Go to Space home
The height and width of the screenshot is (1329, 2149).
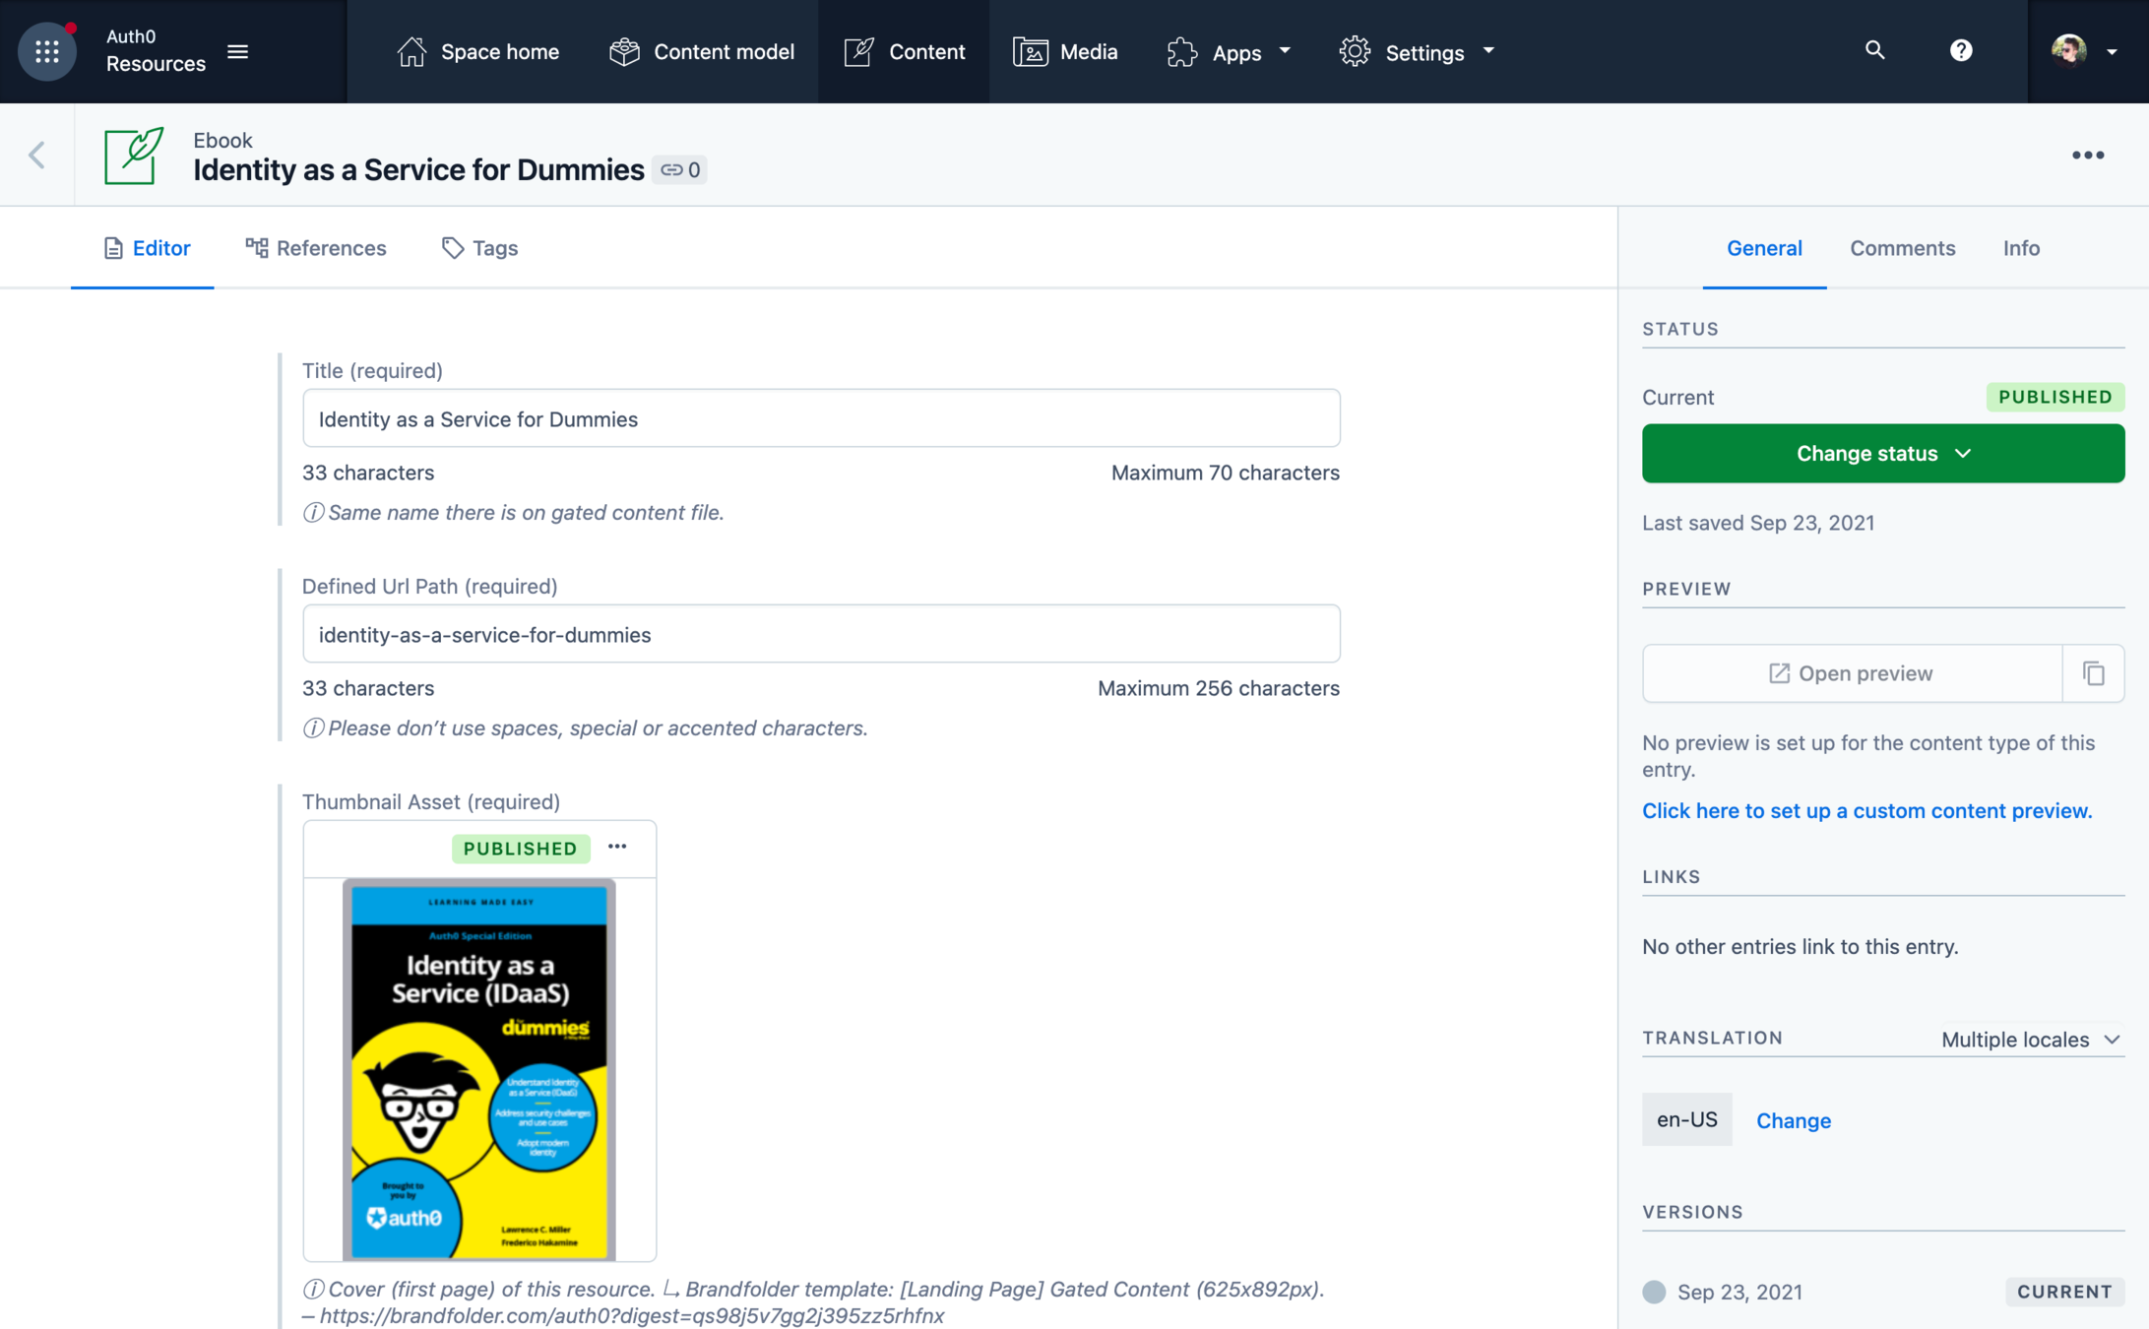(x=477, y=51)
